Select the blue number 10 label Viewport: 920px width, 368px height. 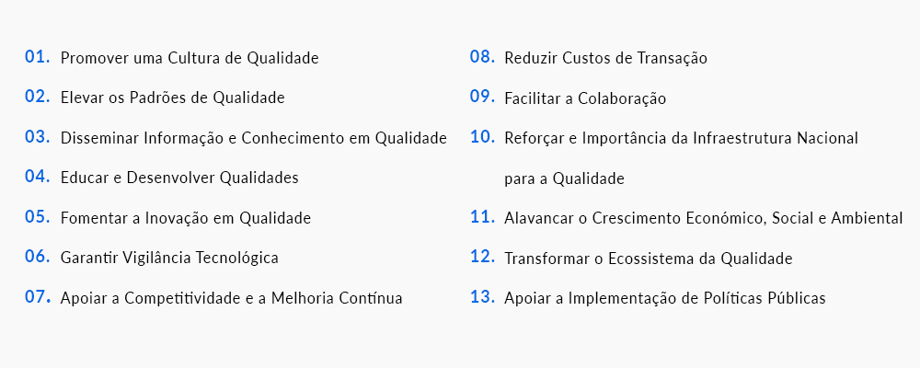482,137
